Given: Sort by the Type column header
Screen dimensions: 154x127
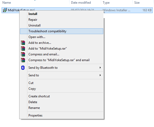Looking at the screenshot, I should tap(106, 3).
